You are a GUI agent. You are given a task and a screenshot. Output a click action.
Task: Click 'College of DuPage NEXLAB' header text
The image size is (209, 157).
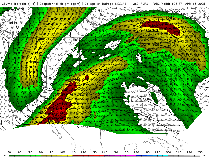[x=105, y=4]
